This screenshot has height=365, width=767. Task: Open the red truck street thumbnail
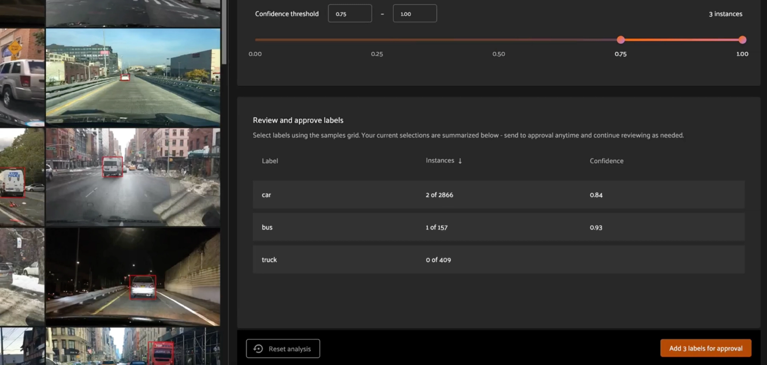pos(133,346)
